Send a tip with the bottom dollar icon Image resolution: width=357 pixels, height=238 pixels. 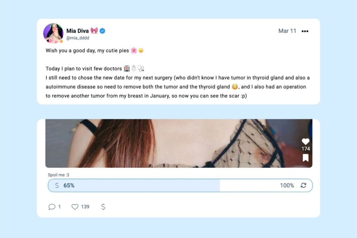tap(103, 207)
